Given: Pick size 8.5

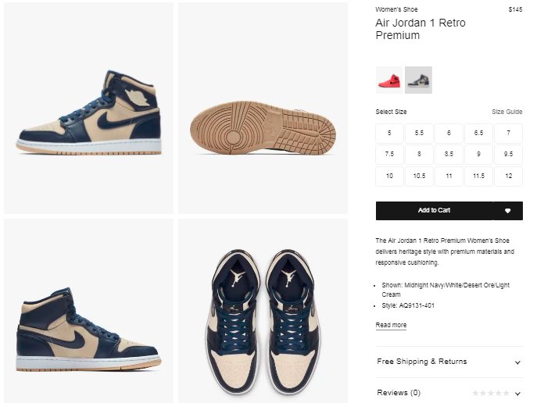Looking at the screenshot, I should [449, 155].
